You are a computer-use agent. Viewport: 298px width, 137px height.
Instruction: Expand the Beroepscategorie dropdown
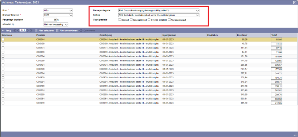[197, 11]
